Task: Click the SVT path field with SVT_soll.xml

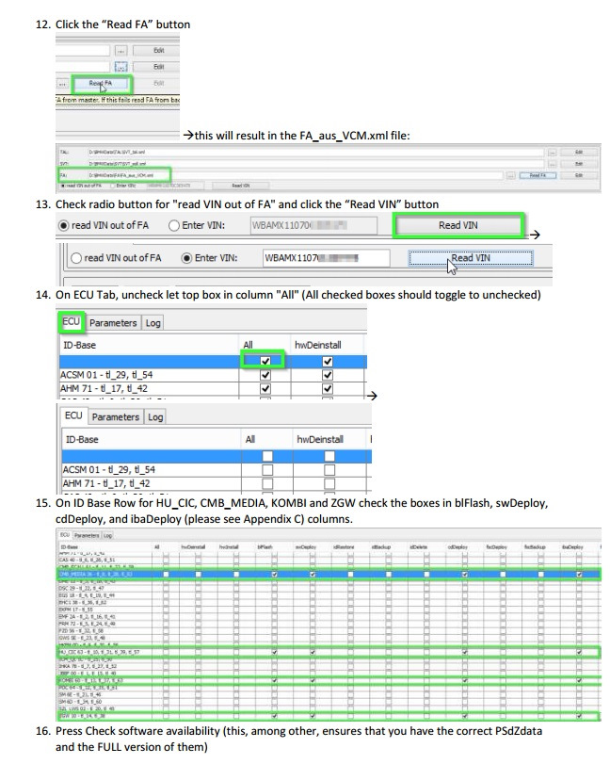Action: (x=315, y=164)
